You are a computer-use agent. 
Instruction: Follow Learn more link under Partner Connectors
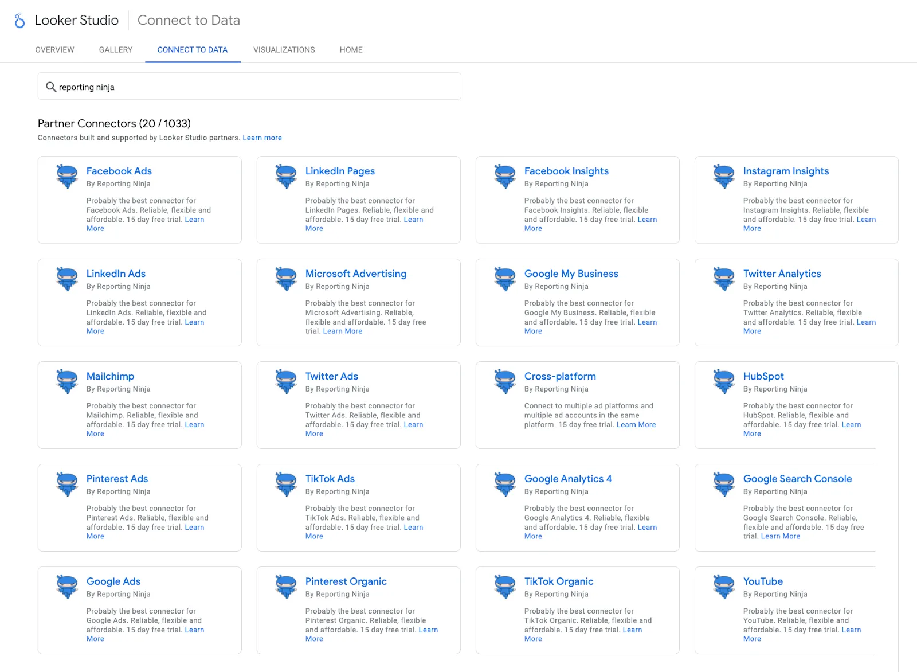(262, 138)
